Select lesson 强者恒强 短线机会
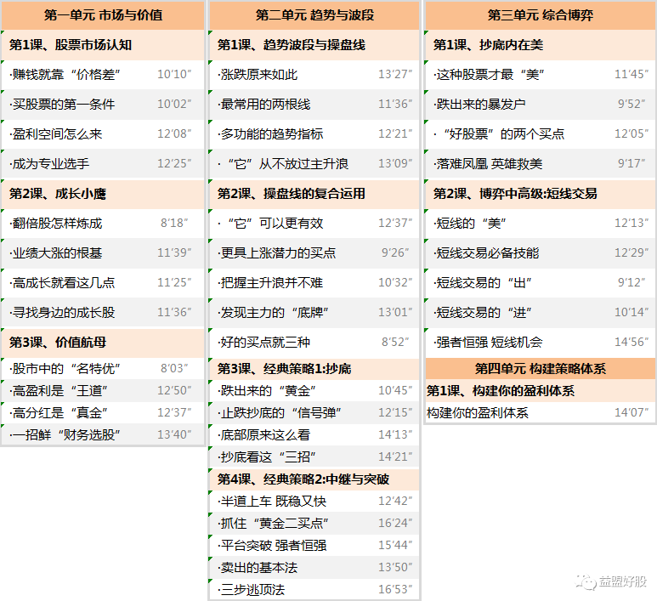The width and height of the screenshot is (657, 601). pyautogui.click(x=488, y=343)
